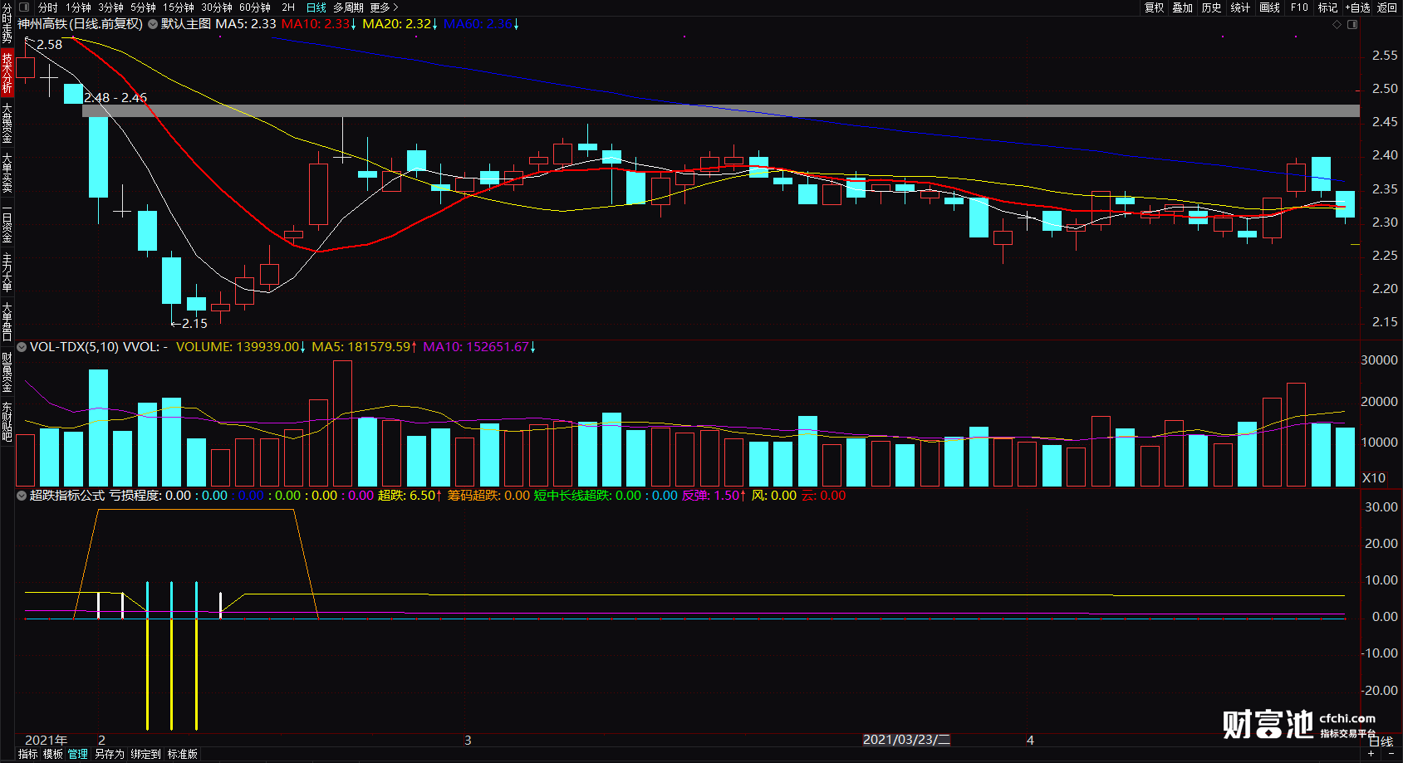The height and width of the screenshot is (763, 1403).
Task: Click the 叠加 overlay button
Action: [x=1183, y=7]
